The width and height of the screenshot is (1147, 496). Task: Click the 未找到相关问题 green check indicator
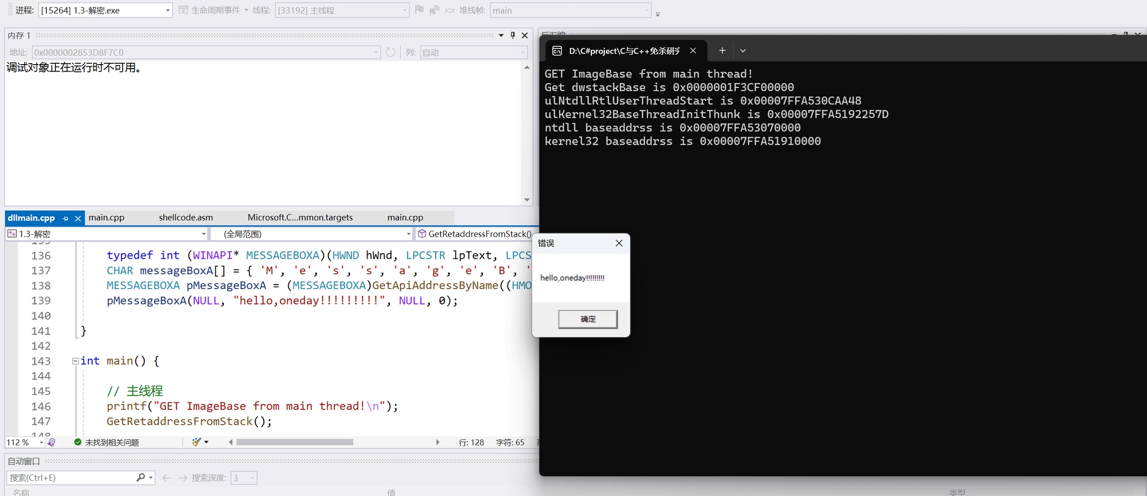(78, 442)
